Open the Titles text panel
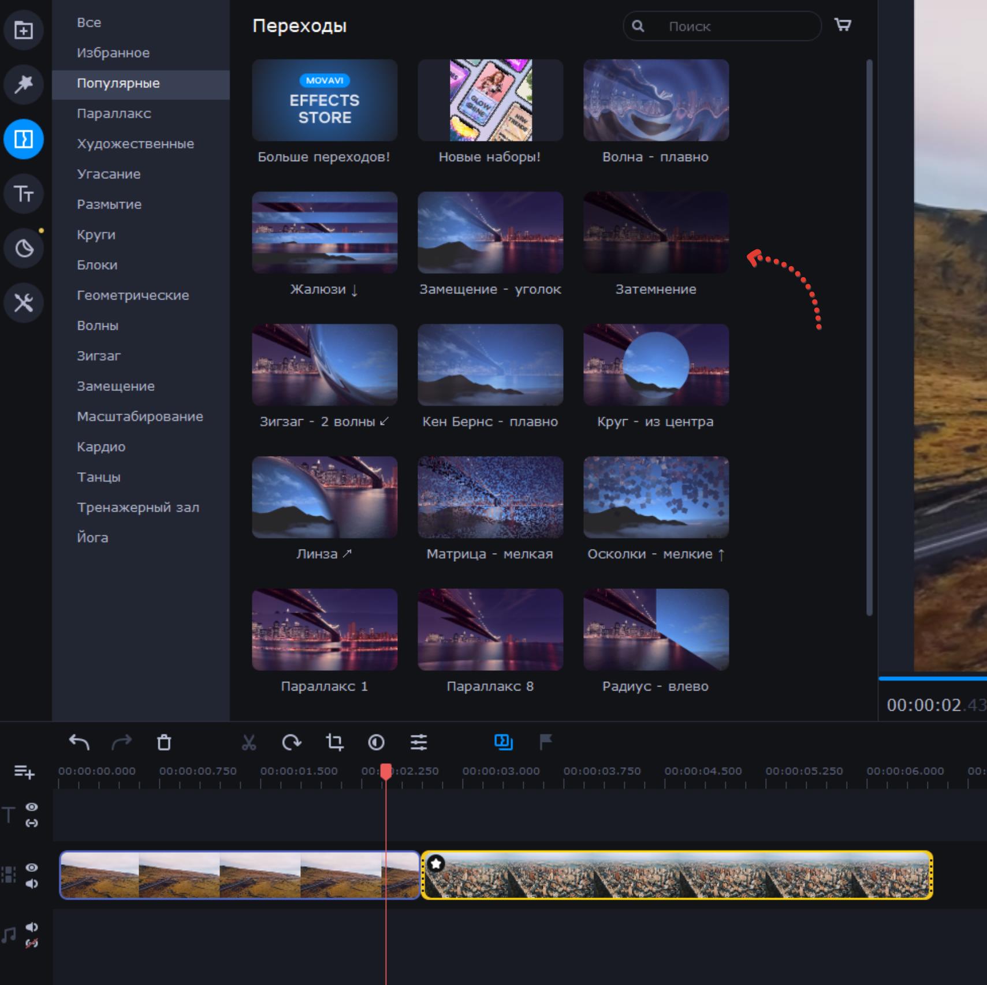 click(23, 193)
